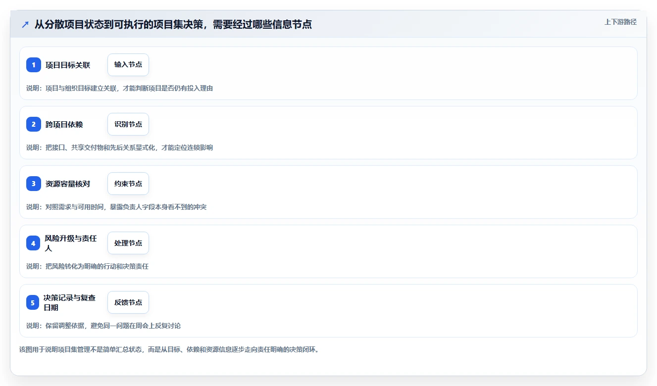Viewport: 657px width, 386px height.
Task: Click the 决策记录与复查日期 step title
Action: (71, 302)
